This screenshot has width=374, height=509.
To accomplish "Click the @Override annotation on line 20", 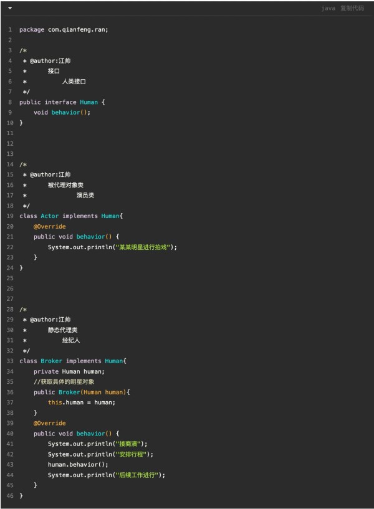I will [x=49, y=226].
